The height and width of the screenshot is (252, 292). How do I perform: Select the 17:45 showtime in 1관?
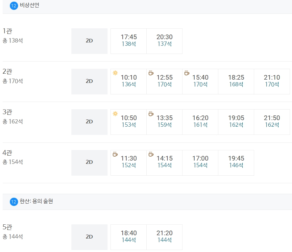tap(128, 41)
